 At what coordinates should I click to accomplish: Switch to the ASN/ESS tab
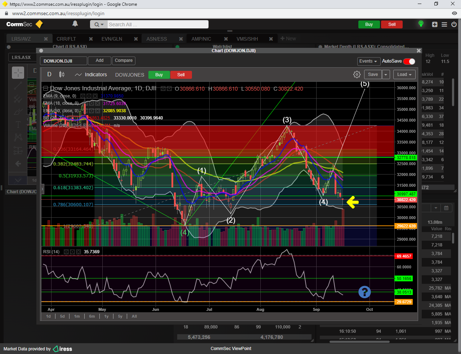[x=157, y=39]
